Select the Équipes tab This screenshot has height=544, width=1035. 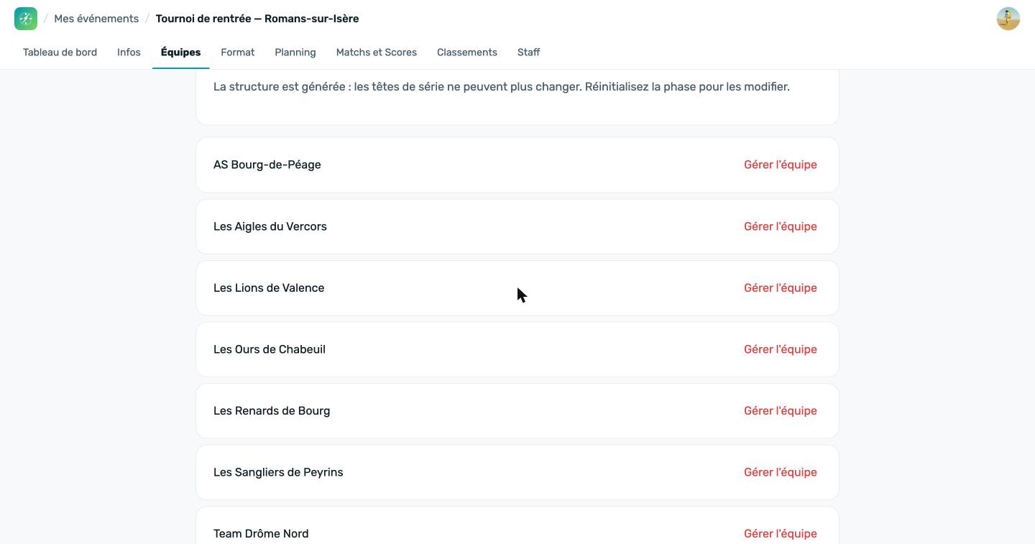click(180, 52)
